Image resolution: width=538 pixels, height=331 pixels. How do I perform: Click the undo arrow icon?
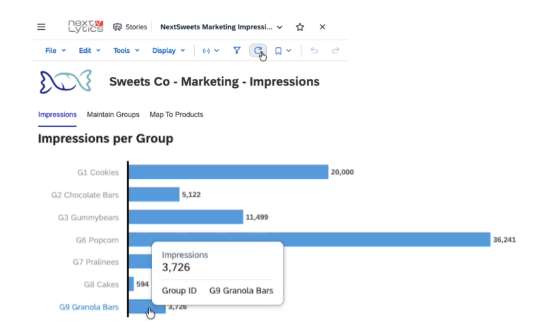point(314,50)
